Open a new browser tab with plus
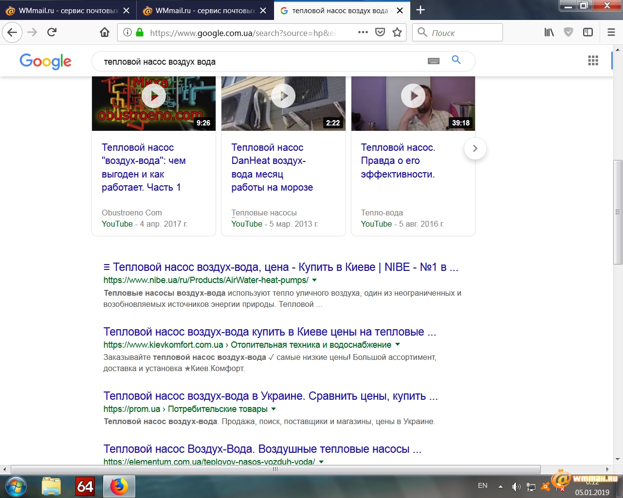623x498 pixels. point(421,10)
